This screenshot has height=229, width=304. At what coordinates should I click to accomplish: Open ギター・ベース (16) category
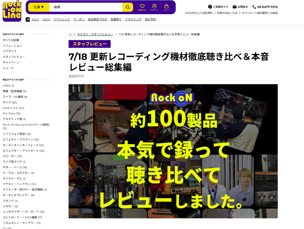tap(15, 167)
